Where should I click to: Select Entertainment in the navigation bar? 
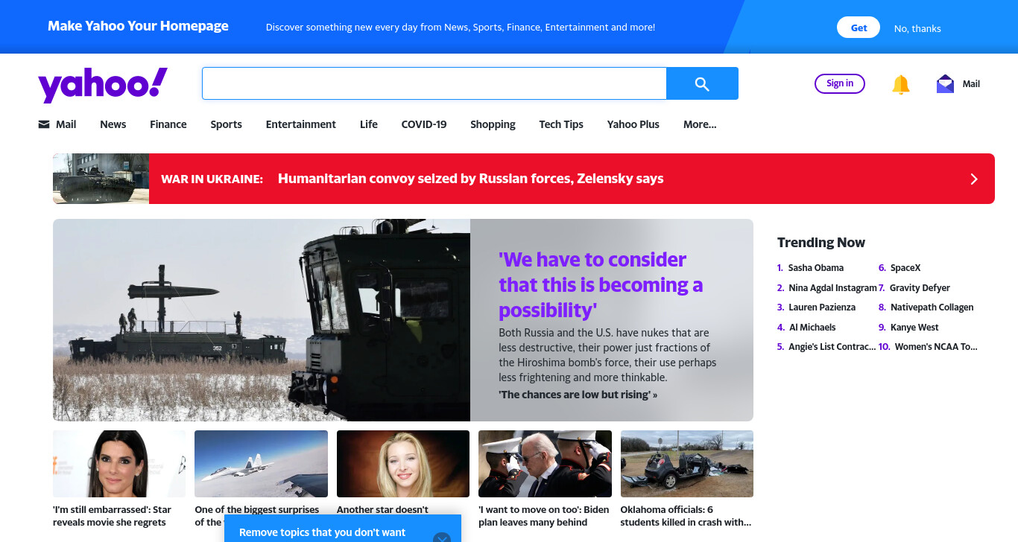click(x=301, y=124)
